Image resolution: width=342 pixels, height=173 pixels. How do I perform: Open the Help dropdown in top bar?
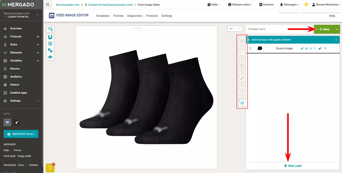coord(214,4)
